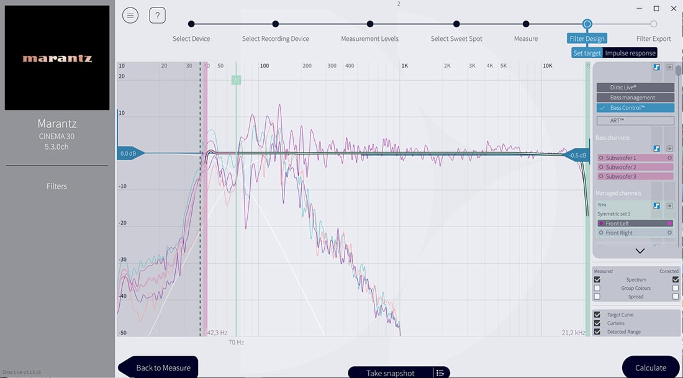Open the hamburger menu icon

130,16
